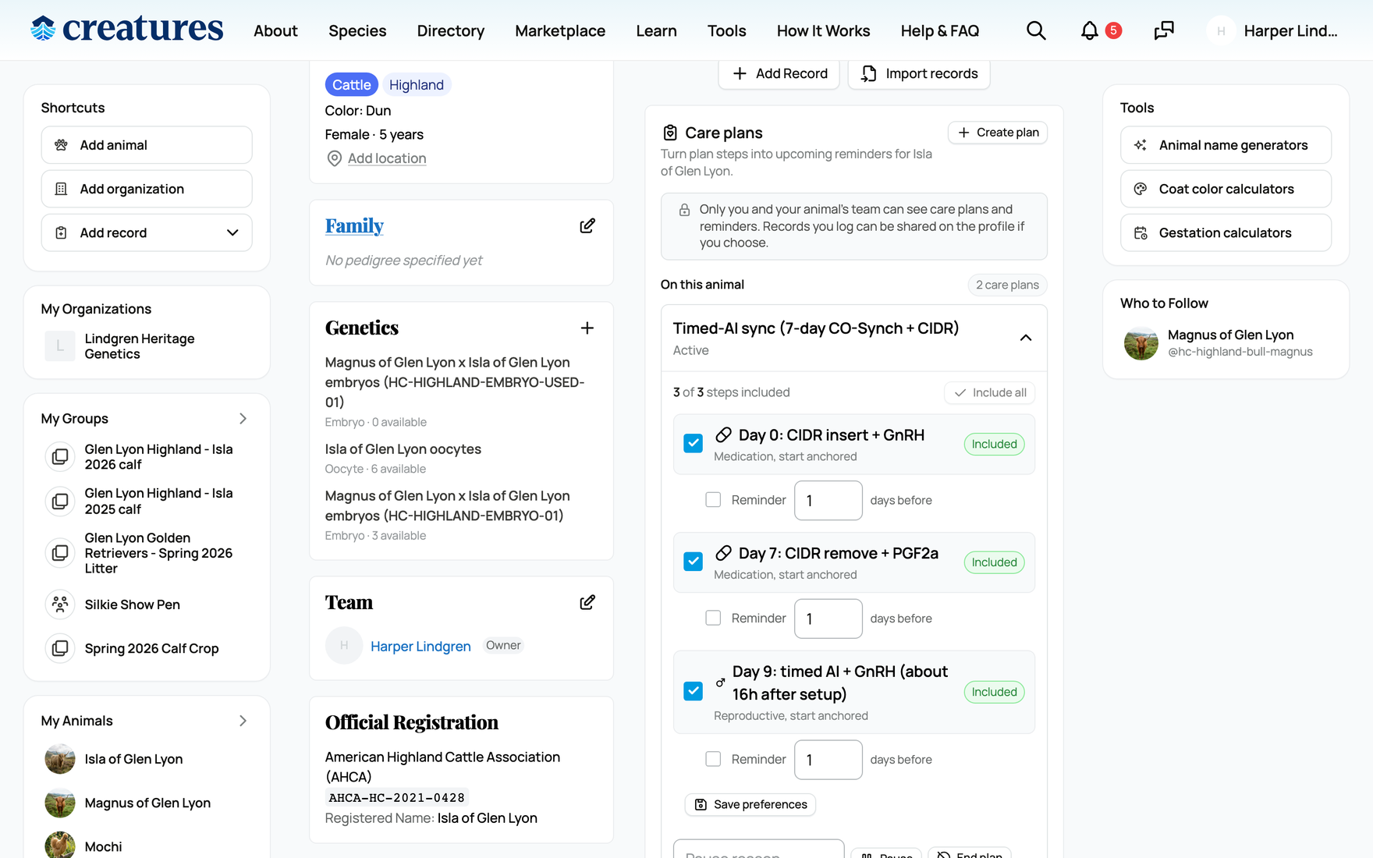Click Day 9 reminder days-before input
Viewport: 1373px width, 858px height.
pyautogui.click(x=828, y=759)
